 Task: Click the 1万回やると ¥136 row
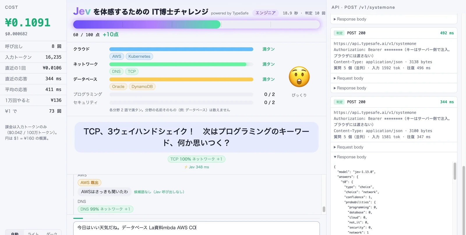(x=33, y=100)
